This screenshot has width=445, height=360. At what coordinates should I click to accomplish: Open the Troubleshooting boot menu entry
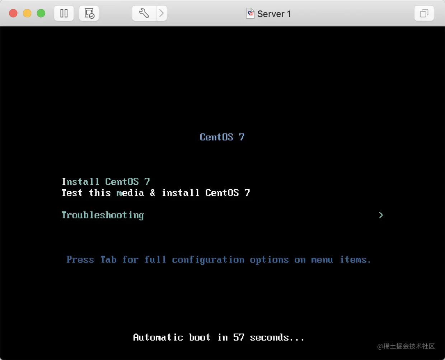tap(103, 215)
